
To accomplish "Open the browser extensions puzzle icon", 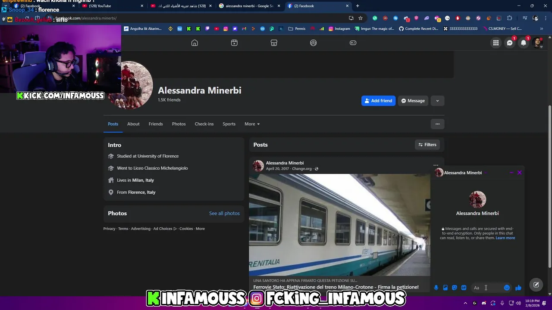I will 510,18.
